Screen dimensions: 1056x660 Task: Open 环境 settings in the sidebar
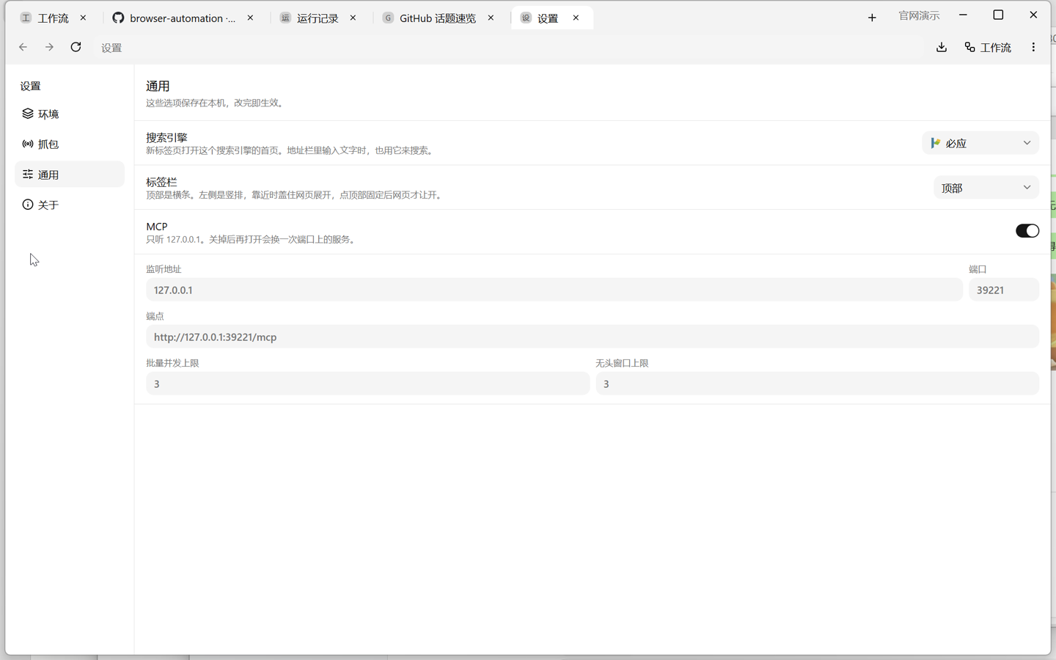pyautogui.click(x=70, y=114)
